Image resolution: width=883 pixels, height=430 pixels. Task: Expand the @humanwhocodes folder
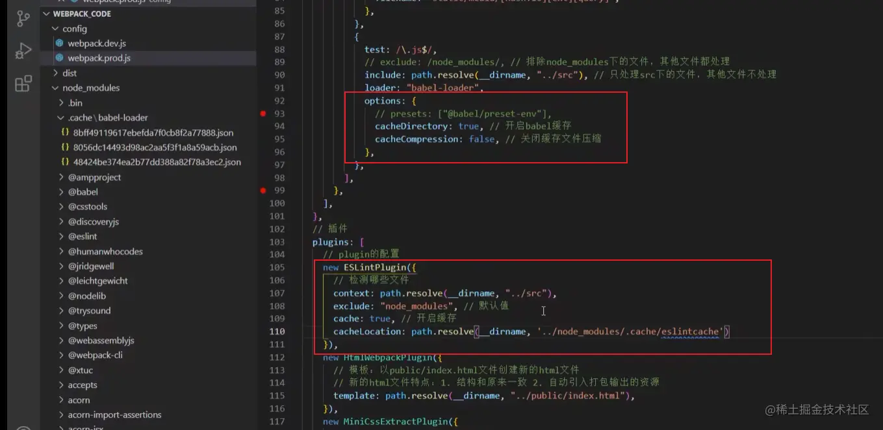coord(105,252)
